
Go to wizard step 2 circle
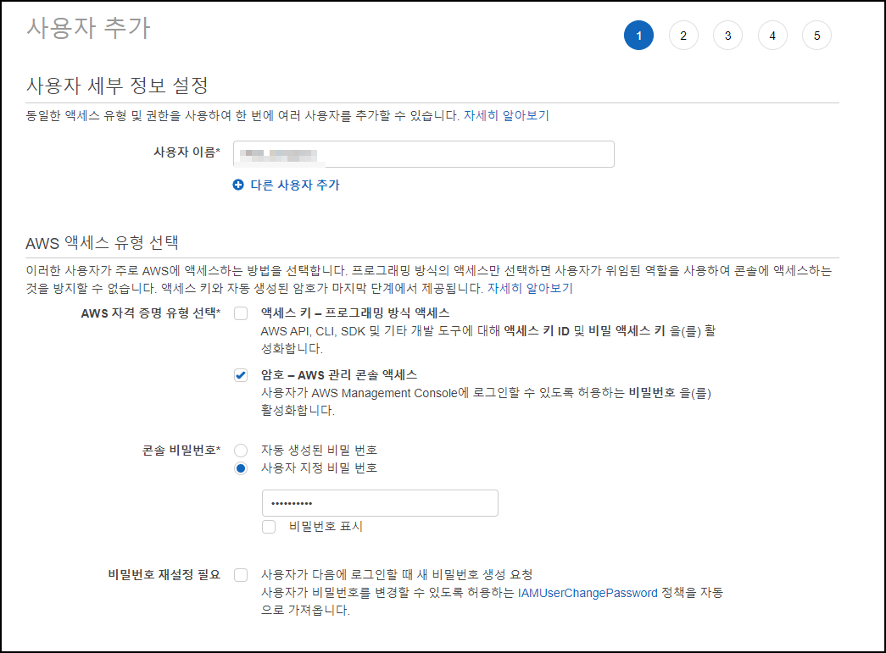coord(683,36)
